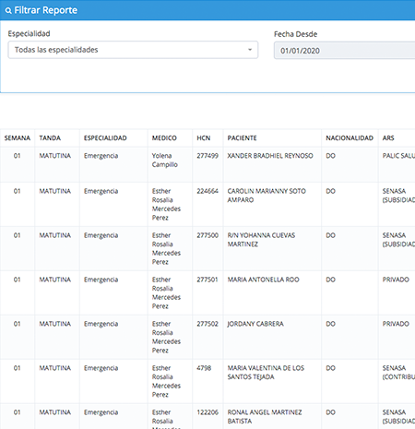This screenshot has width=415, height=429.
Task: Select the ARS column header
Action: [x=388, y=138]
